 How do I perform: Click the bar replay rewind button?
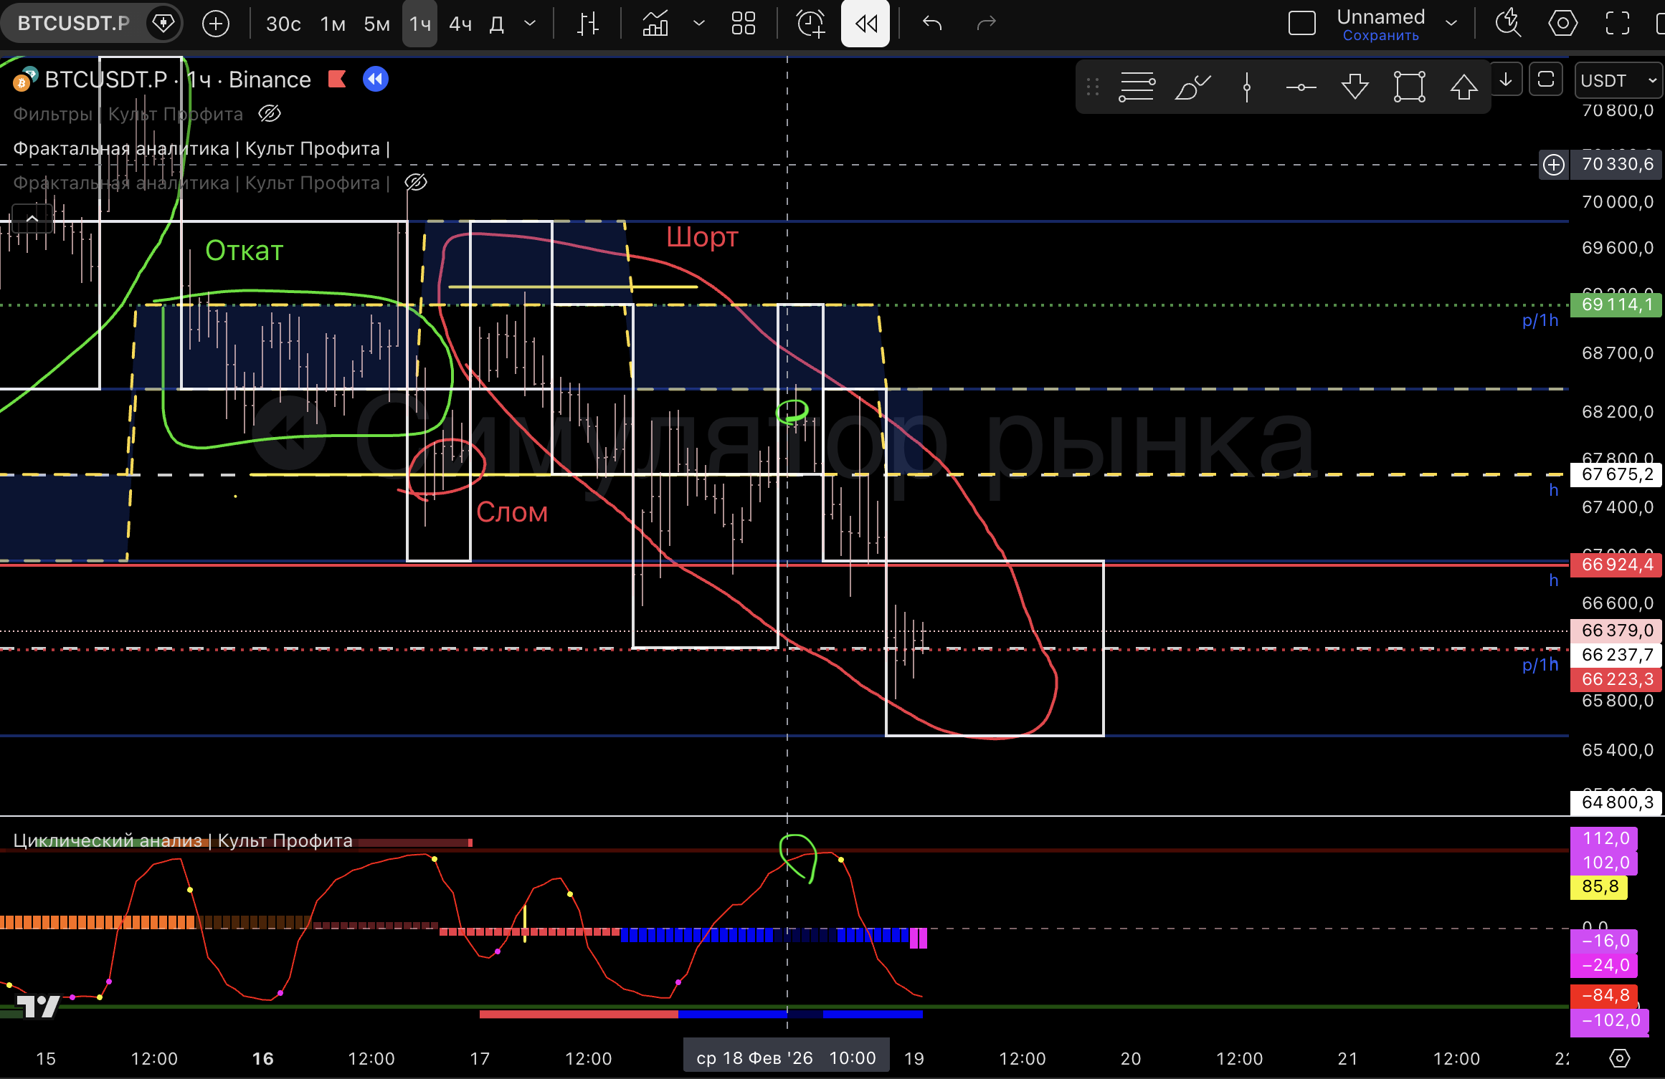click(865, 24)
